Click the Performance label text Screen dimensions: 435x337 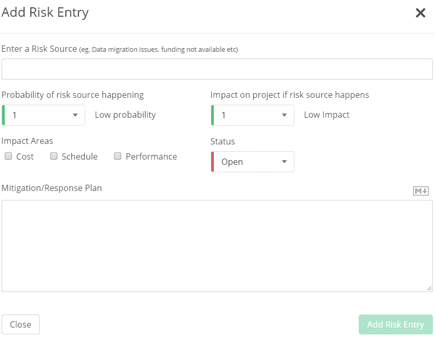point(152,156)
